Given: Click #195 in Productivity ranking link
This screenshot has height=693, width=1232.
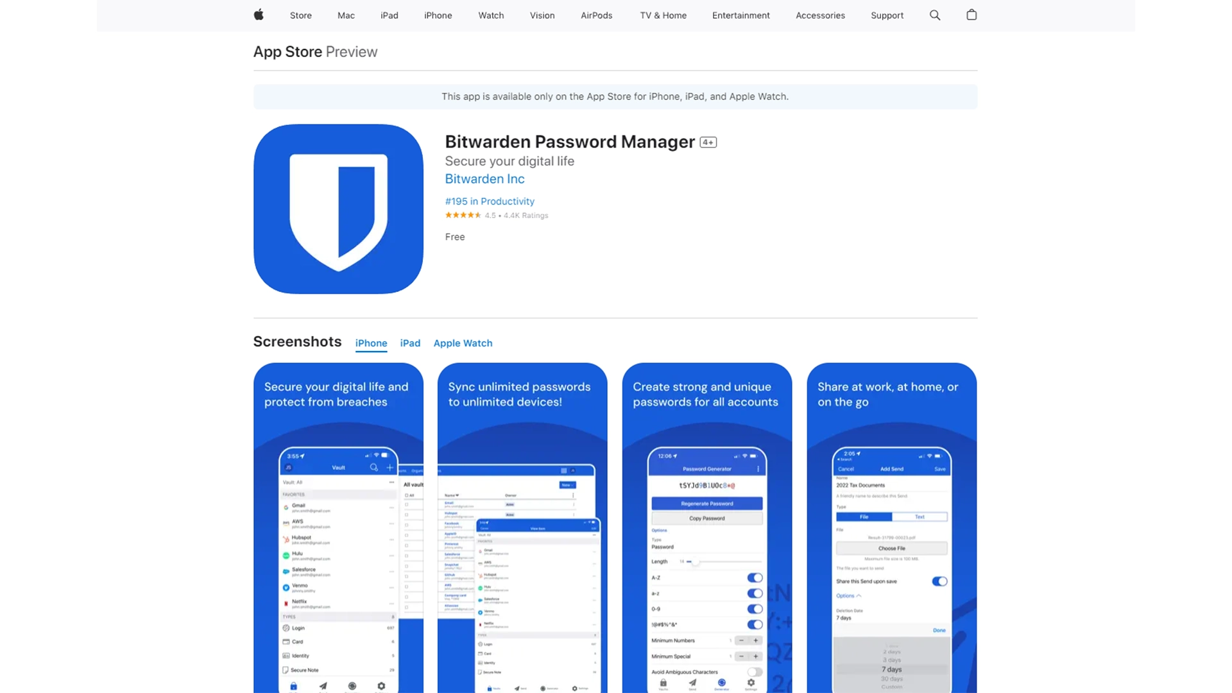Looking at the screenshot, I should tap(489, 201).
